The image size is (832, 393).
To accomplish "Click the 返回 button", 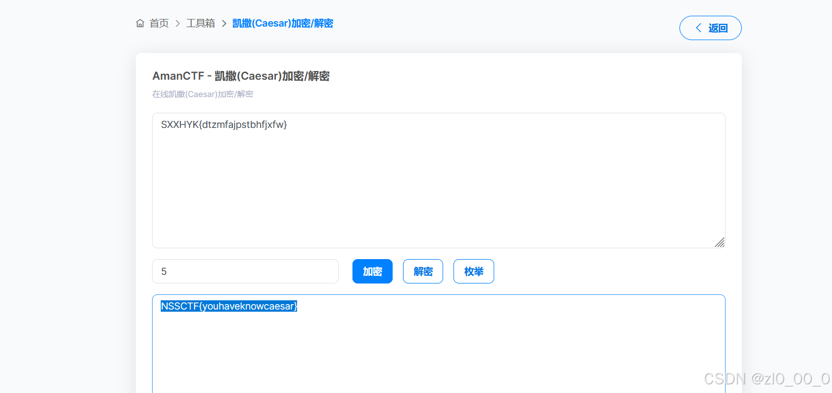I will click(x=710, y=28).
